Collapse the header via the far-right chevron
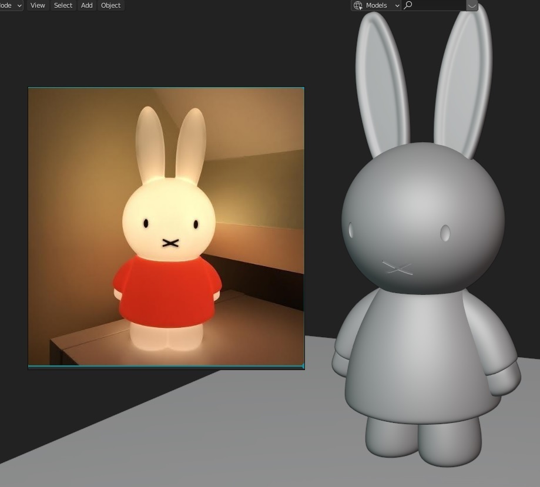 coord(472,5)
